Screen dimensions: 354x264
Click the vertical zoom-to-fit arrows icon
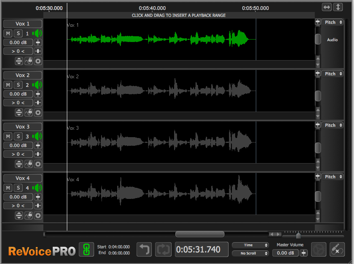pos(338,7)
